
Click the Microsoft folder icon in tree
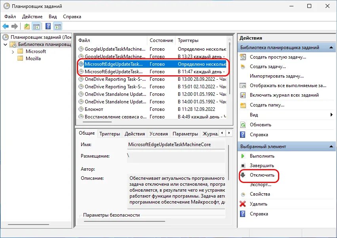(20, 51)
